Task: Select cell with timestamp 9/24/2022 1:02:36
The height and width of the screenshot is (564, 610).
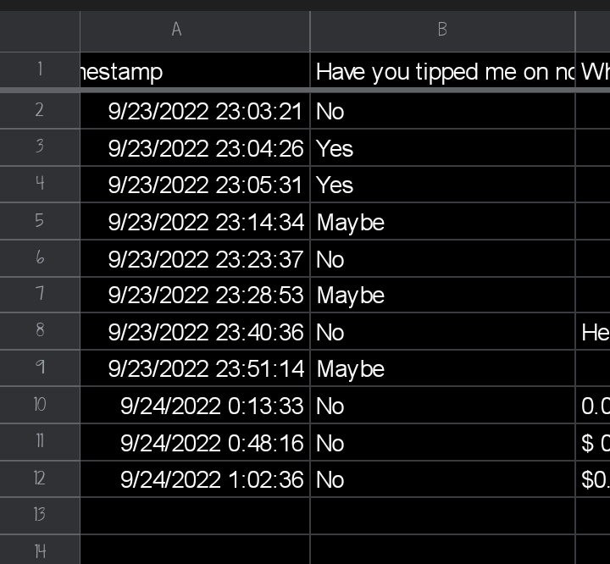Action: coord(195,479)
